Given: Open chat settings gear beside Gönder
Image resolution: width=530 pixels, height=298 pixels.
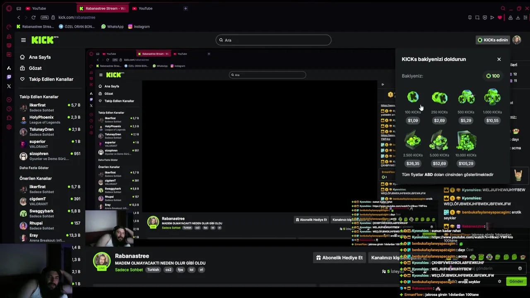Looking at the screenshot, I should click(499, 281).
